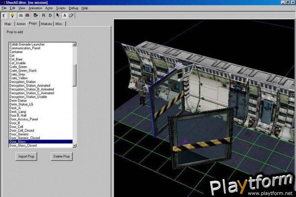Open the Edit menu
Image resolution: width=296 pixels, height=197 pixels.
(12, 8)
